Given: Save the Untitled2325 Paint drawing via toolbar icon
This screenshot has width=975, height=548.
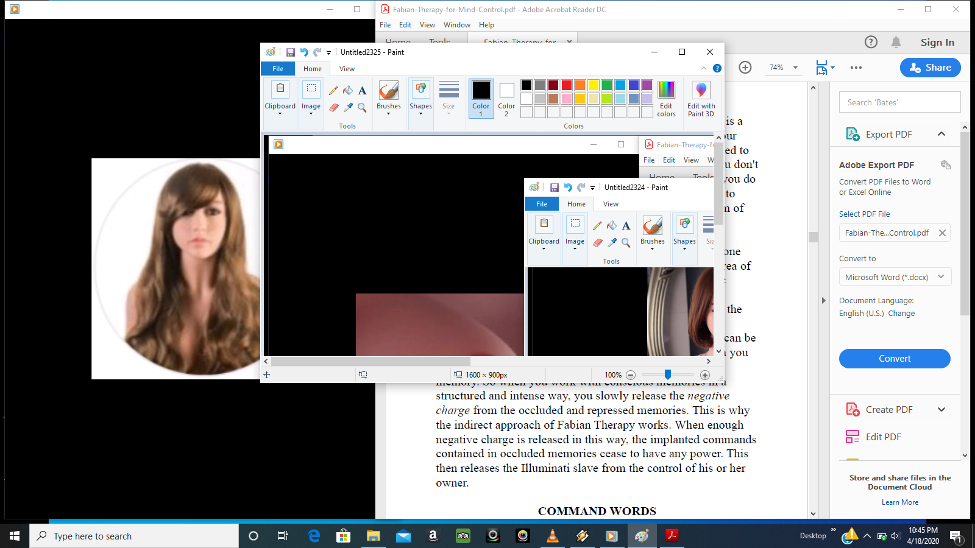Looking at the screenshot, I should [x=291, y=52].
